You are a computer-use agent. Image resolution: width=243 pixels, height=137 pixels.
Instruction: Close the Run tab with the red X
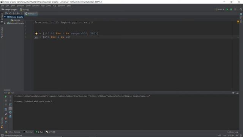(6, 118)
